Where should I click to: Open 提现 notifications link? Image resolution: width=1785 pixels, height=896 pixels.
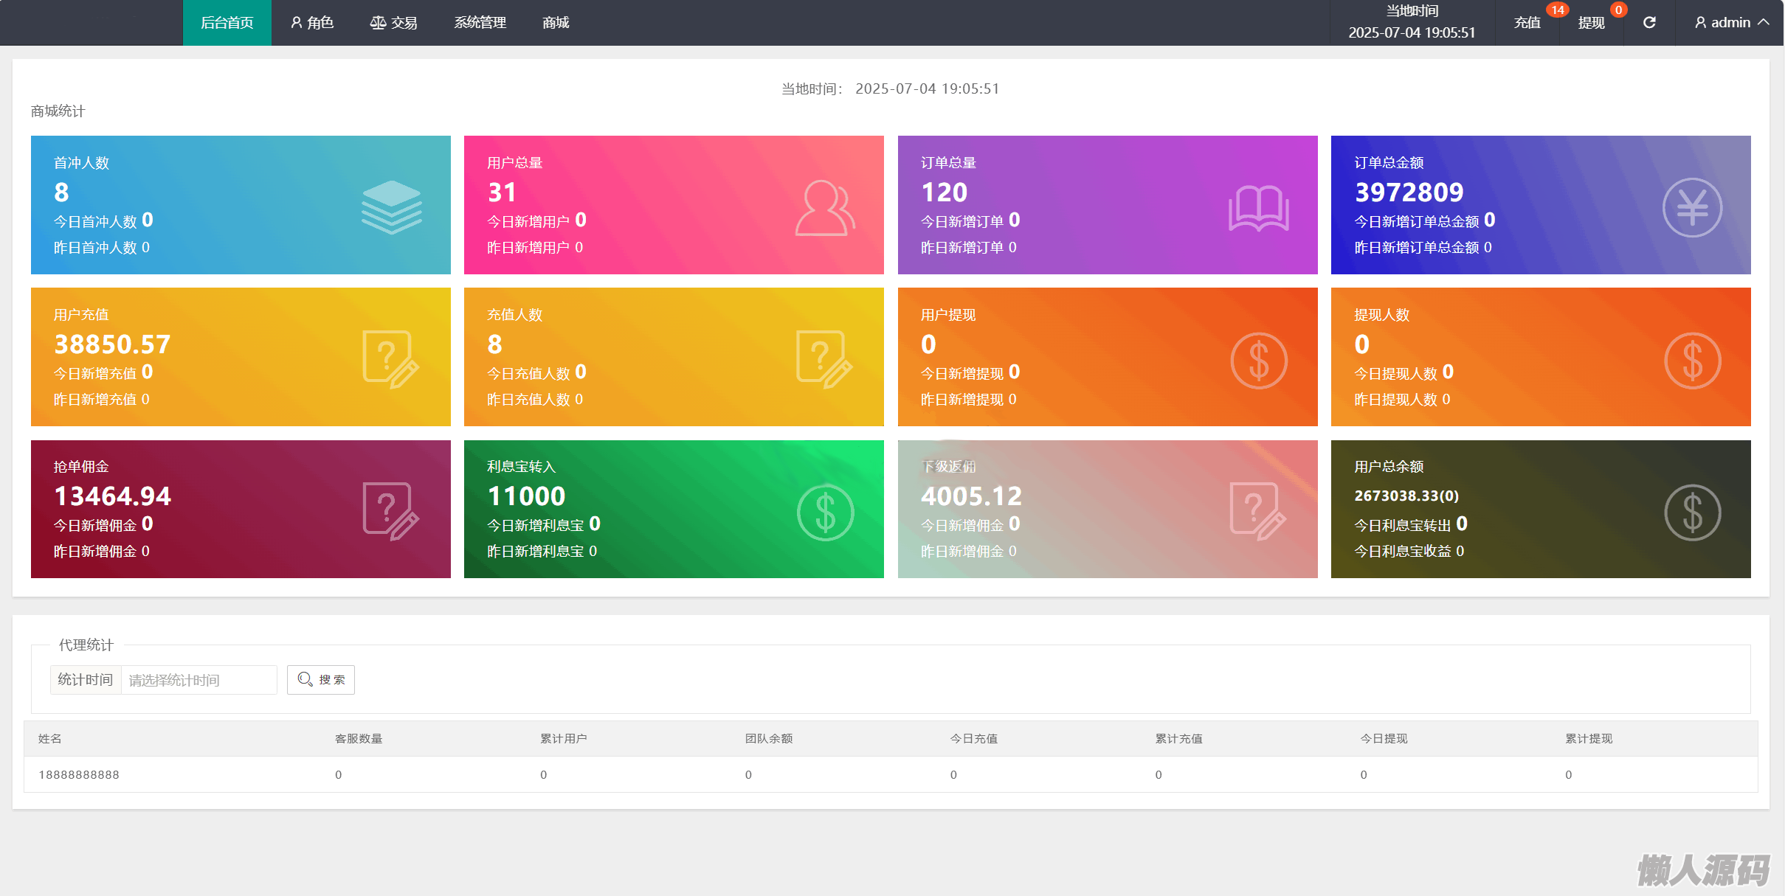click(1591, 23)
